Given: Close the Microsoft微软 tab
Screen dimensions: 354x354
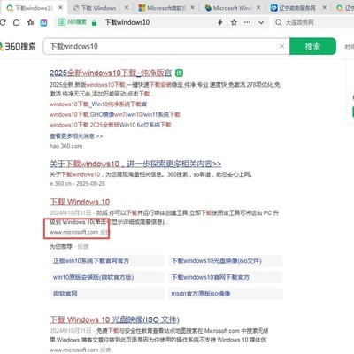Looking at the screenshot, I should click(x=192, y=8).
